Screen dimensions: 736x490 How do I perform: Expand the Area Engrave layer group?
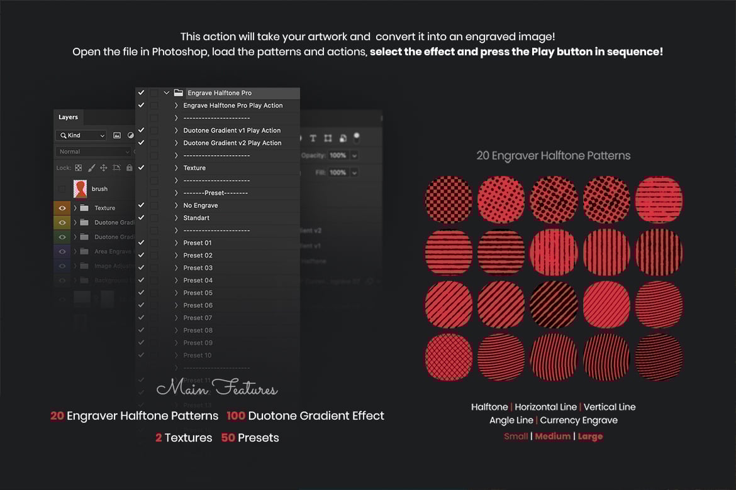click(75, 251)
